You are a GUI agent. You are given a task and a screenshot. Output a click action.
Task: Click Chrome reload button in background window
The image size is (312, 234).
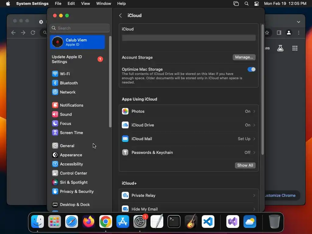pyautogui.click(x=33, y=33)
